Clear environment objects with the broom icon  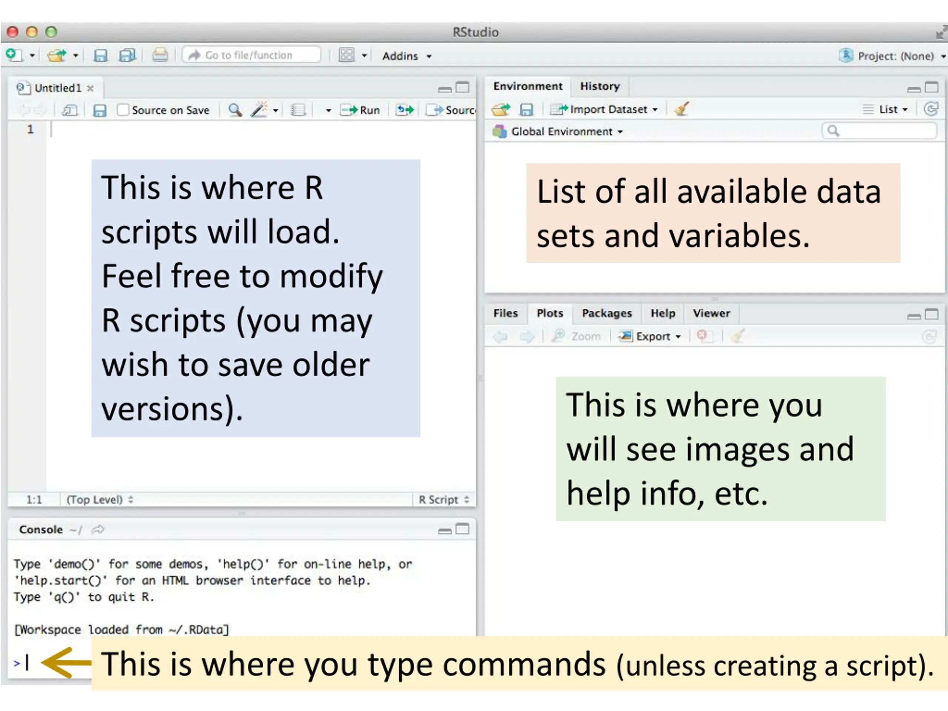681,109
